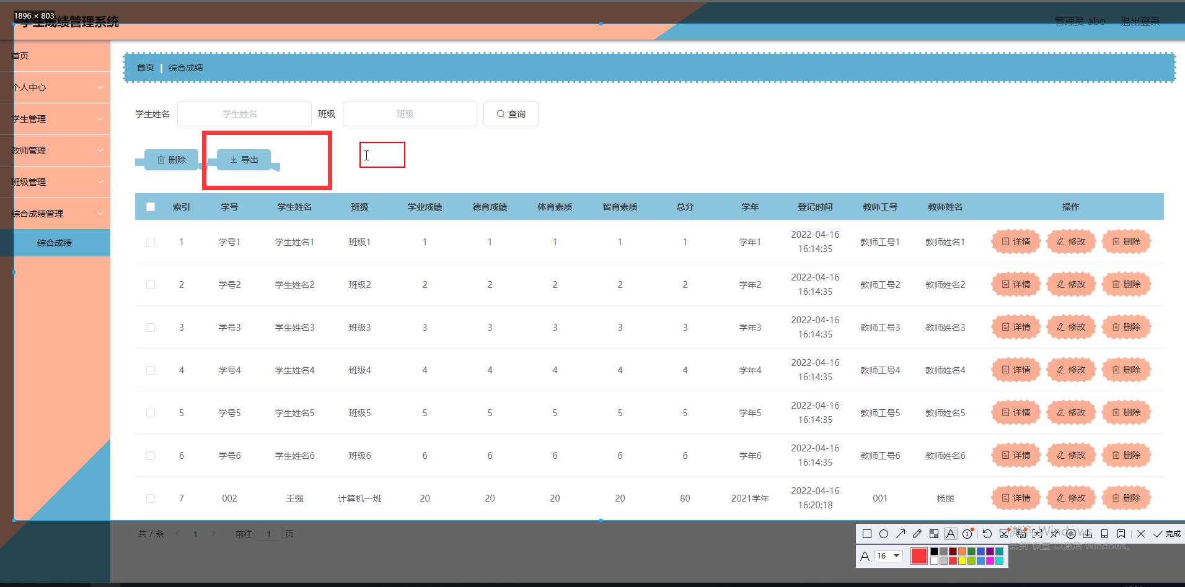Screen dimensions: 1185x587
Task: Select the rectangle annotation tool
Action: pyautogui.click(x=867, y=534)
